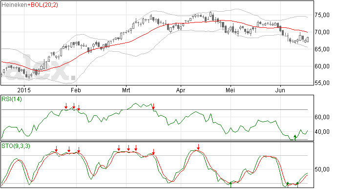This screenshot has height=189, width=337.
Task: Click the green buy arrow in RSI panel
Action: [x=295, y=138]
